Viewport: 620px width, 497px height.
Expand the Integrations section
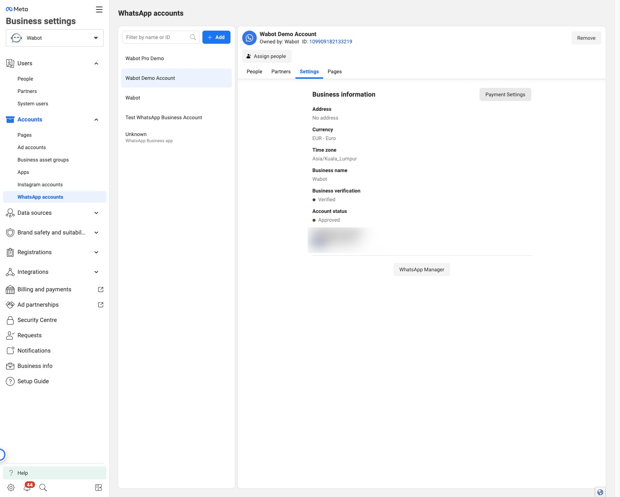(96, 272)
